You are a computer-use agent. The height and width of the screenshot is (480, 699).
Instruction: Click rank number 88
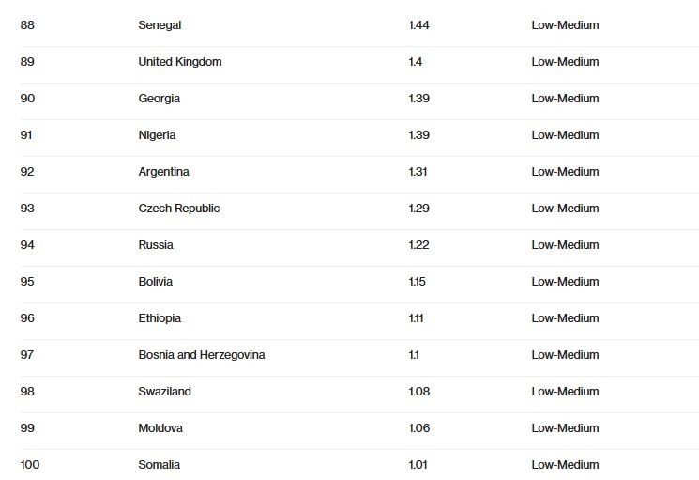[x=27, y=25]
